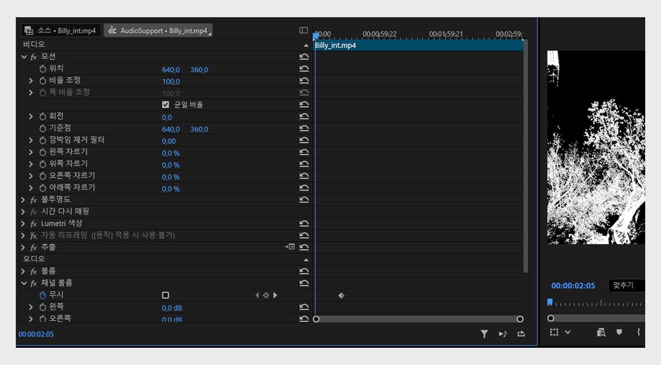Image resolution: width=661 pixels, height=365 pixels.
Task: Reset the Lumetri 색상 effect
Action: pyautogui.click(x=304, y=223)
